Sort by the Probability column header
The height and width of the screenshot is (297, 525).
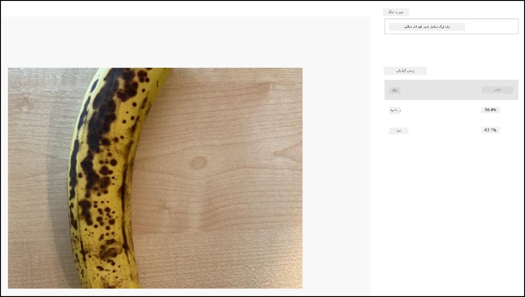[x=497, y=90]
